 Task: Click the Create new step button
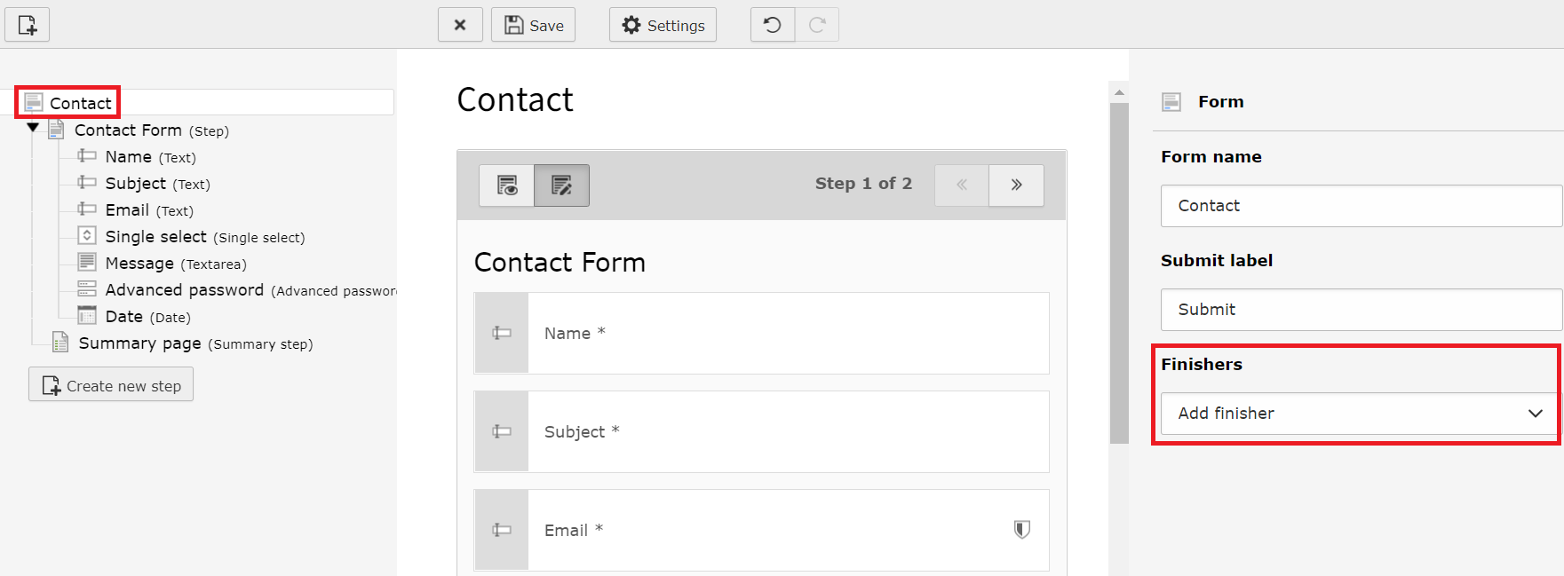coord(111,384)
